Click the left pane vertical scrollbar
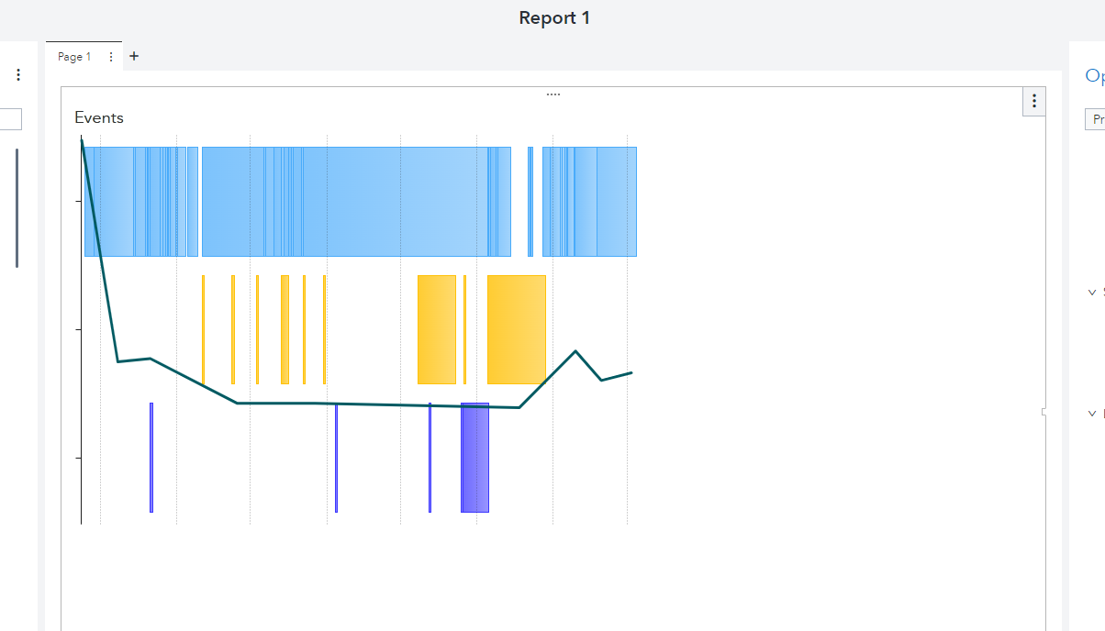This screenshot has width=1105, height=631. (x=17, y=208)
